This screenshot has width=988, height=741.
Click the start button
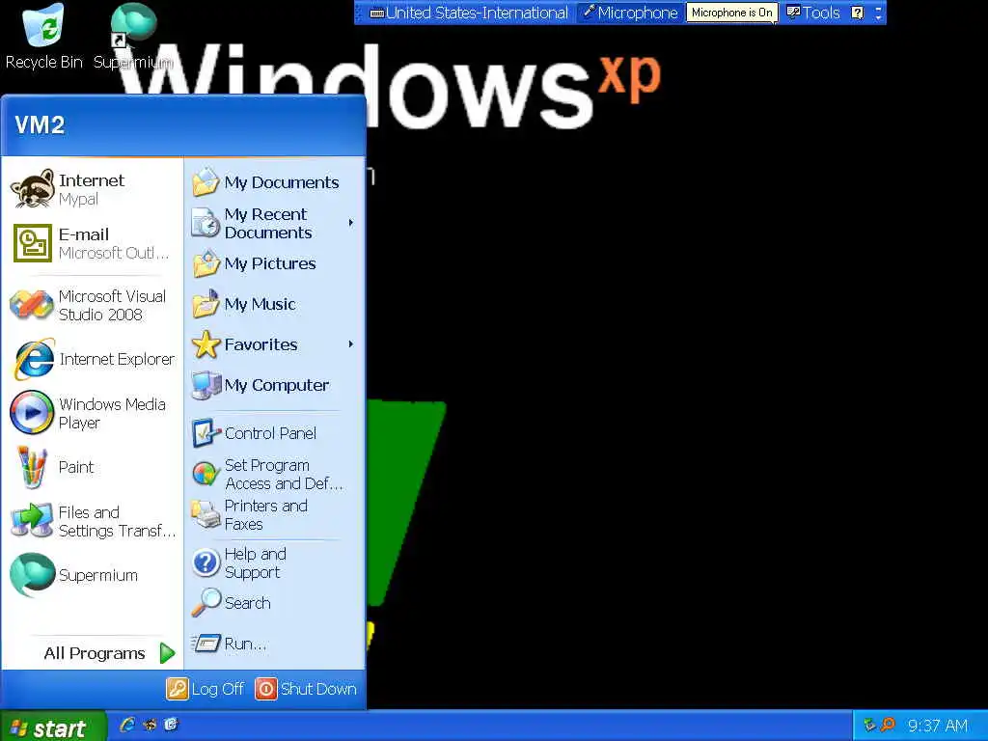coord(53,726)
